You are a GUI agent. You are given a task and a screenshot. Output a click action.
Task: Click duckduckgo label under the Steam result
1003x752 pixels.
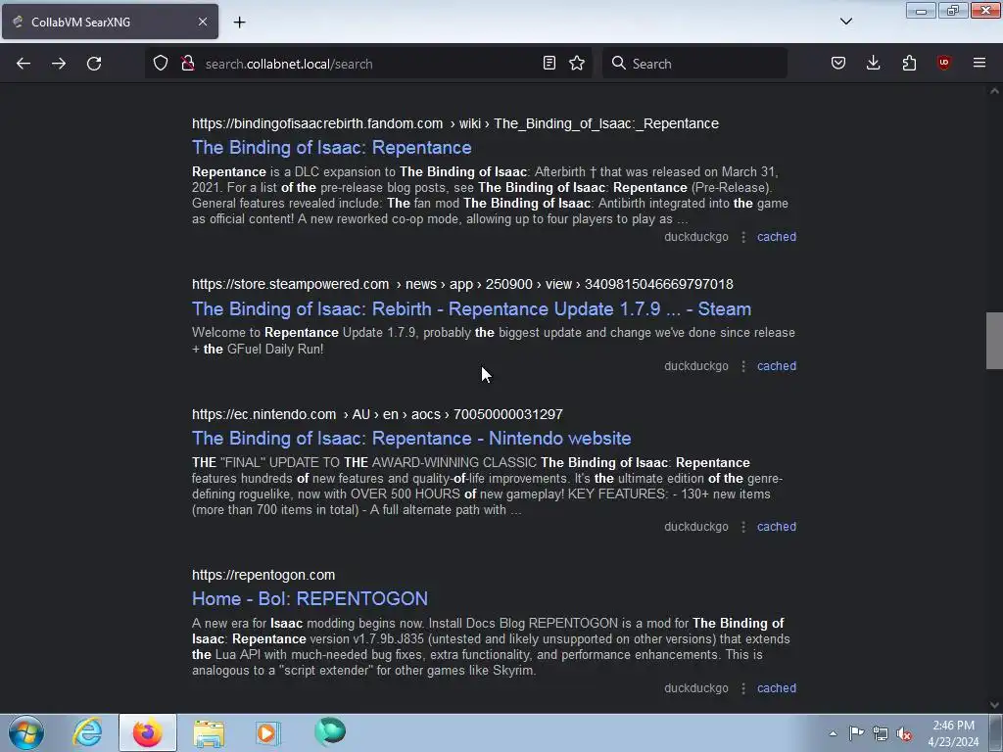[x=696, y=366]
